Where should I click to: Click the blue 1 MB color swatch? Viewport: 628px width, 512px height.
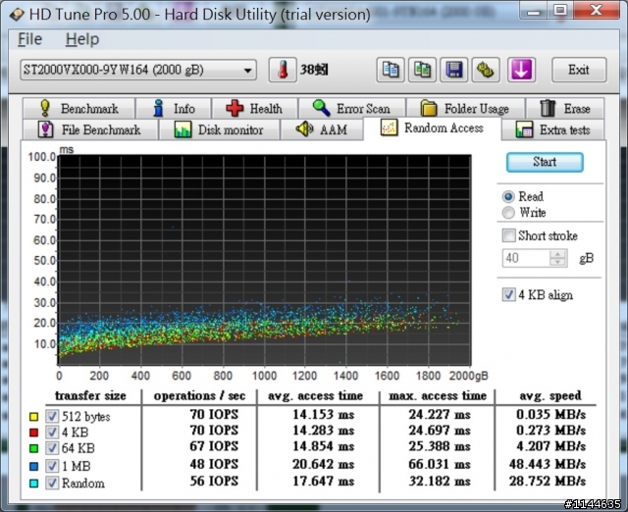click(x=33, y=466)
